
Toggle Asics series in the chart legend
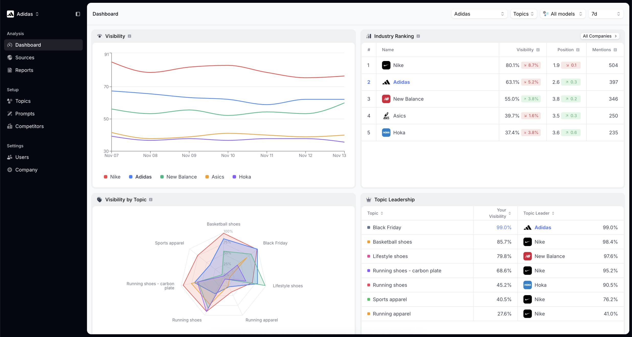[215, 177]
